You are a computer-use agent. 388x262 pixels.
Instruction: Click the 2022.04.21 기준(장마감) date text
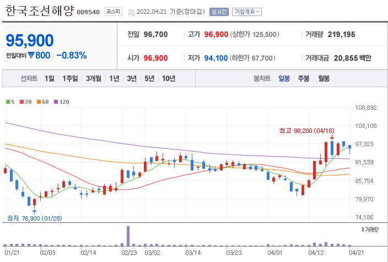point(171,12)
